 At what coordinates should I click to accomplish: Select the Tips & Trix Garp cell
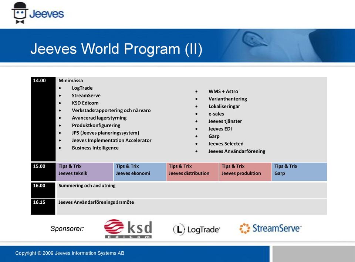(299, 172)
